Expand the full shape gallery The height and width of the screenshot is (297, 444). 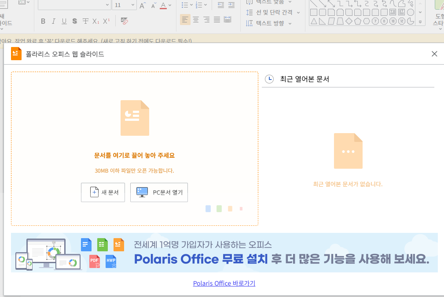click(x=420, y=21)
